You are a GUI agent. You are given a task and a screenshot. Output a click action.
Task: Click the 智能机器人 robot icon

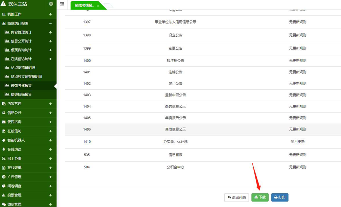click(x=4, y=140)
